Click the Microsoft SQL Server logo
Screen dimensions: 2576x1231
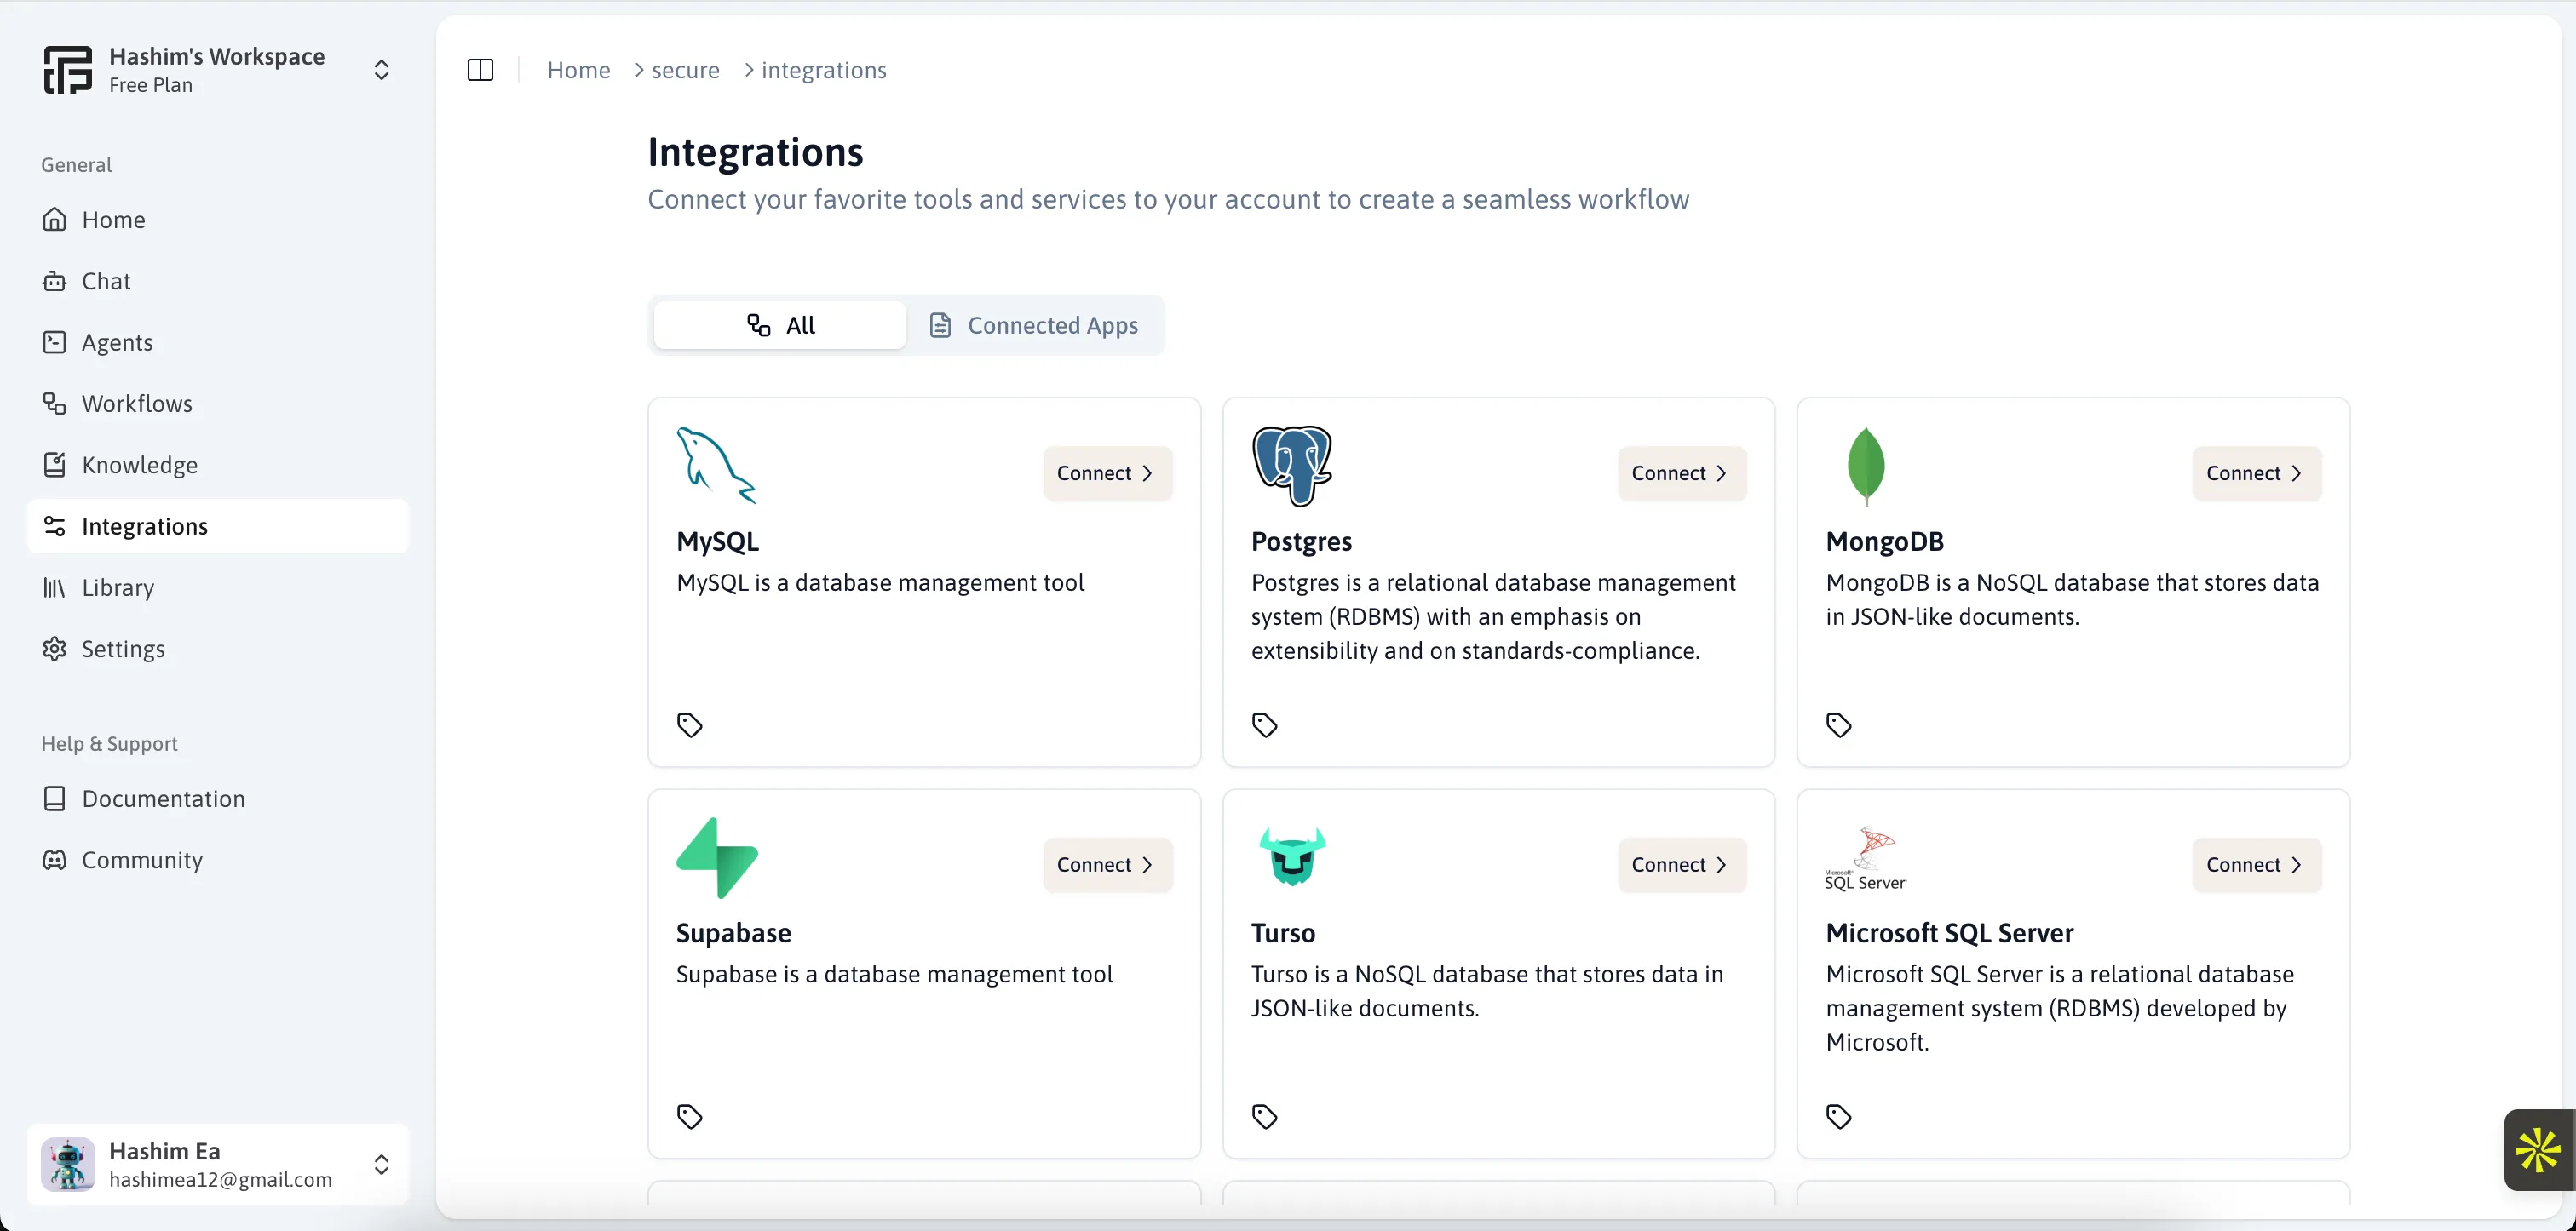[1865, 858]
